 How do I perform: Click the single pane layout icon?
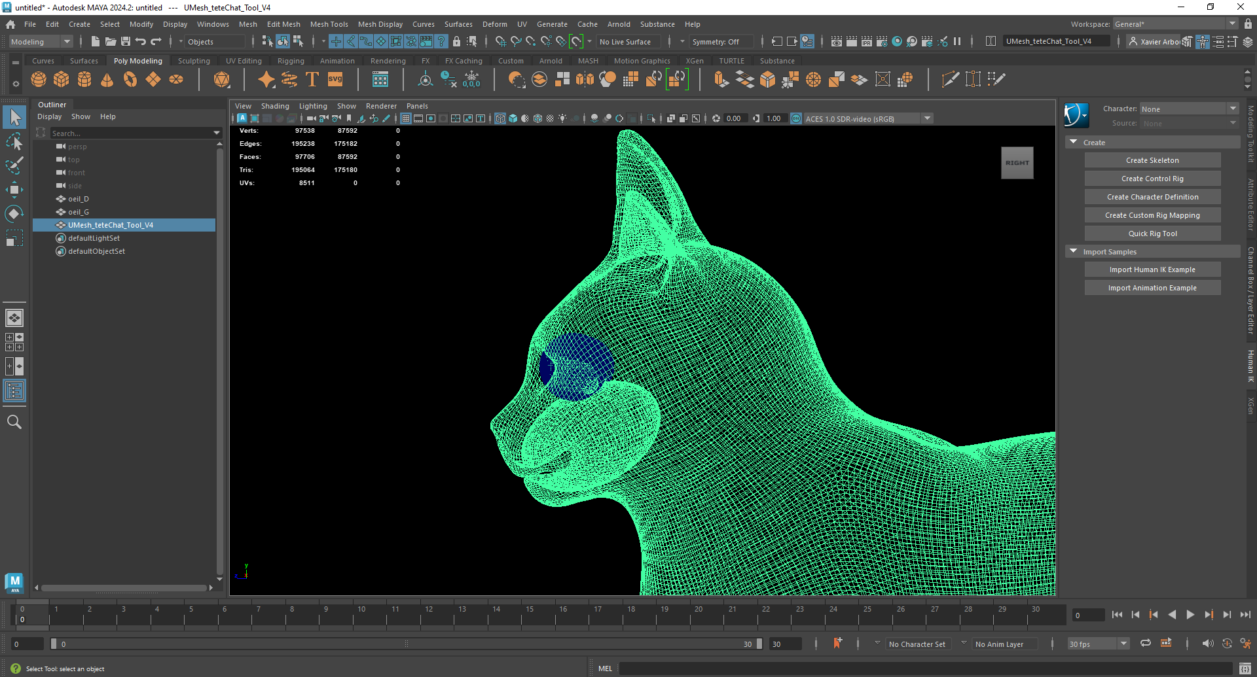click(14, 318)
